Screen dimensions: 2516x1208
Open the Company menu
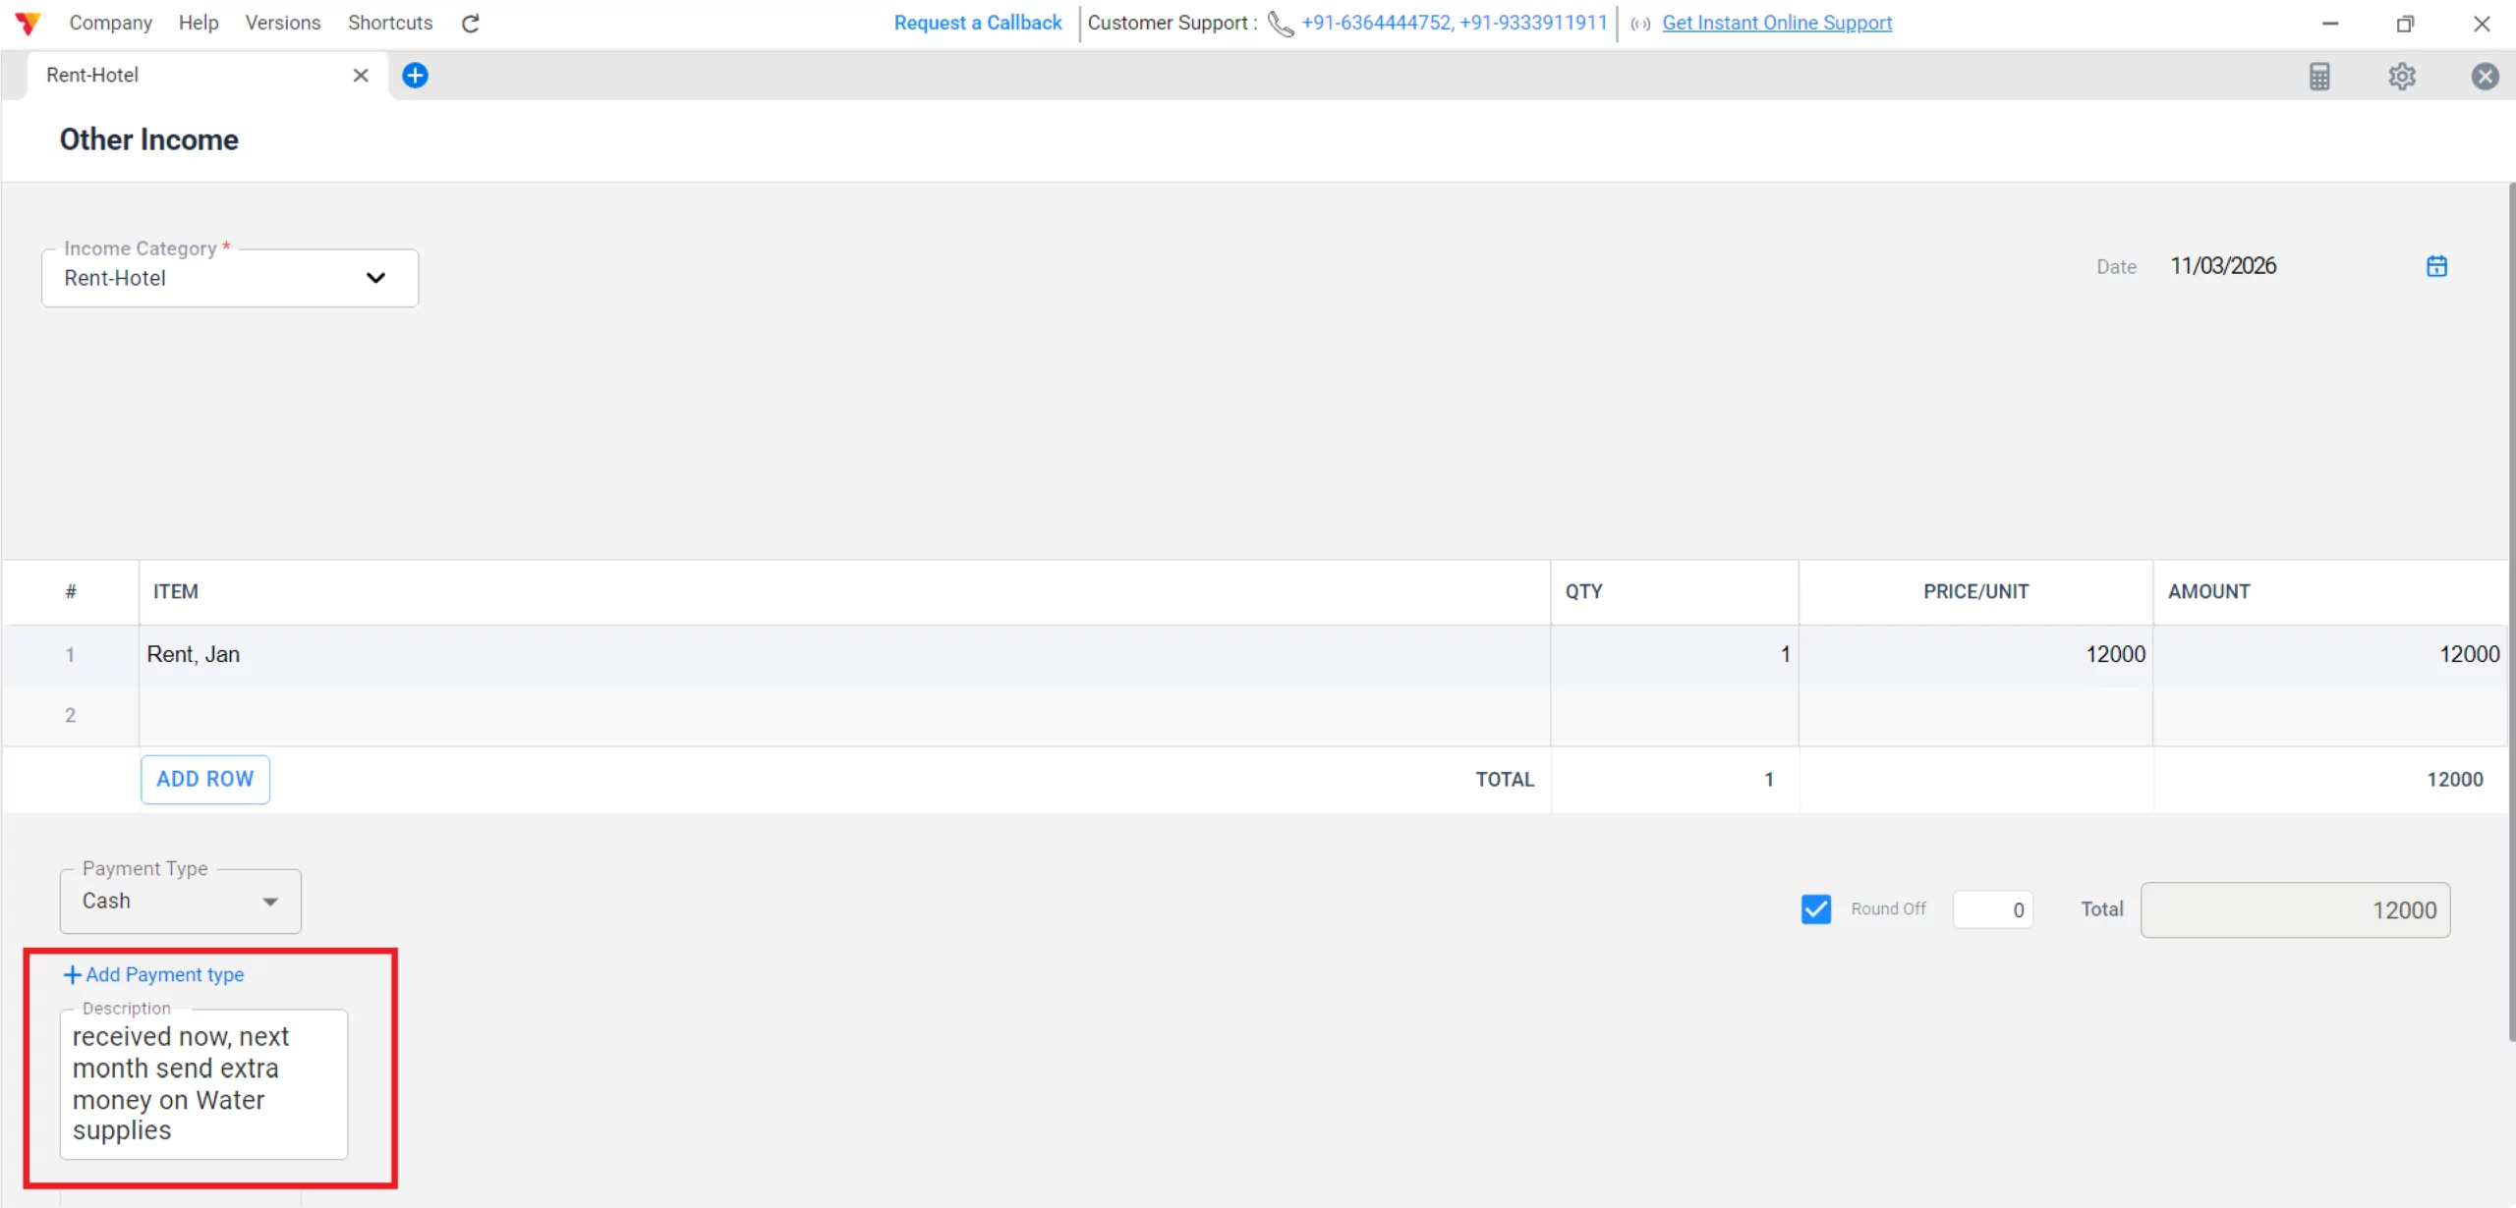point(110,23)
